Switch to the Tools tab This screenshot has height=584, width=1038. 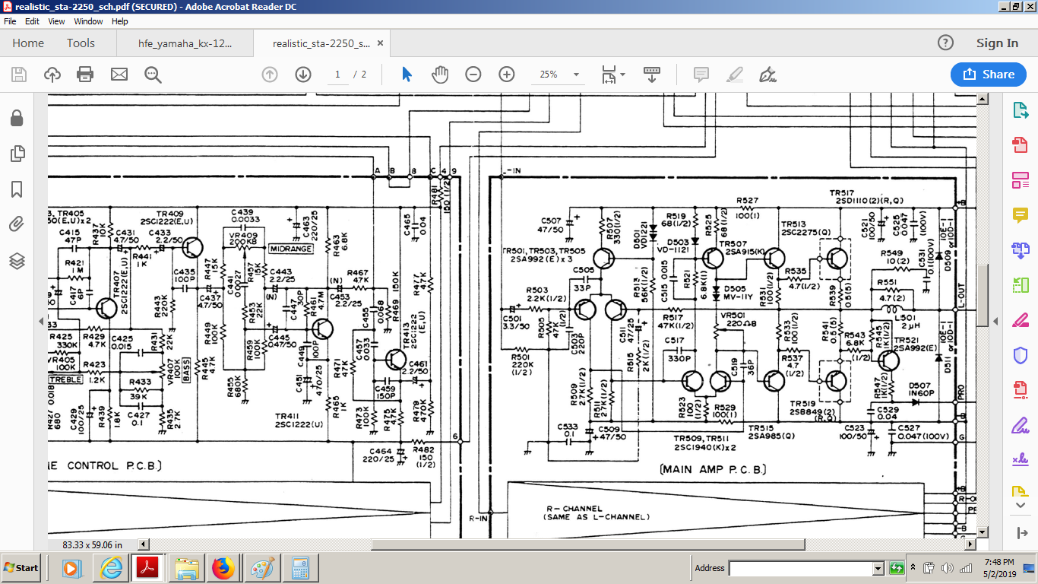click(81, 43)
